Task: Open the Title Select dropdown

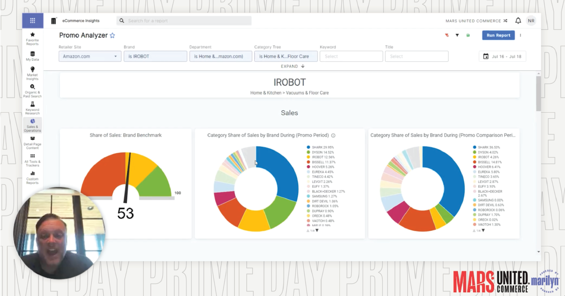Action: coord(417,56)
